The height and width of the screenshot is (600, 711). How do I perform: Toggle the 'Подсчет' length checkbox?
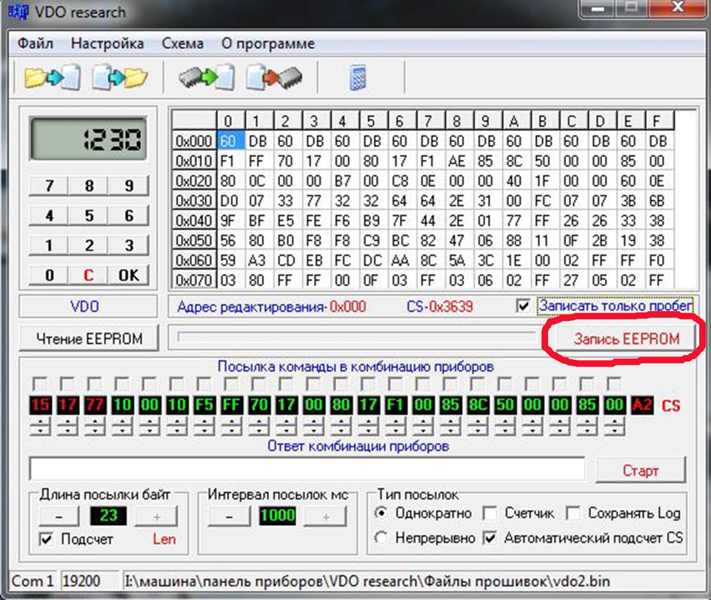pyautogui.click(x=46, y=539)
